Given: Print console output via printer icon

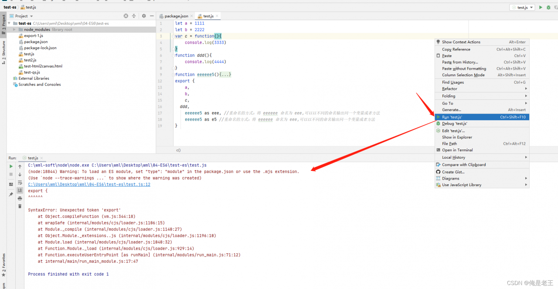Looking at the screenshot, I should pos(20,199).
